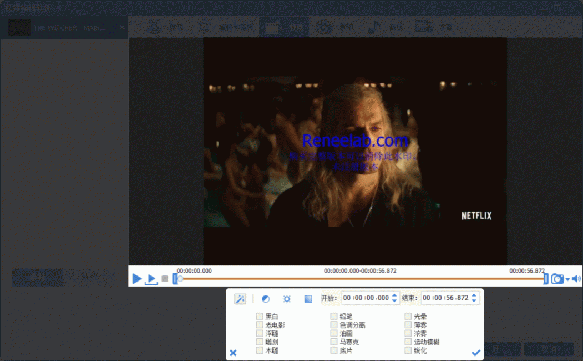The image size is (583, 361).
Task: Take a snapshot with the camera icon
Action: (557, 279)
